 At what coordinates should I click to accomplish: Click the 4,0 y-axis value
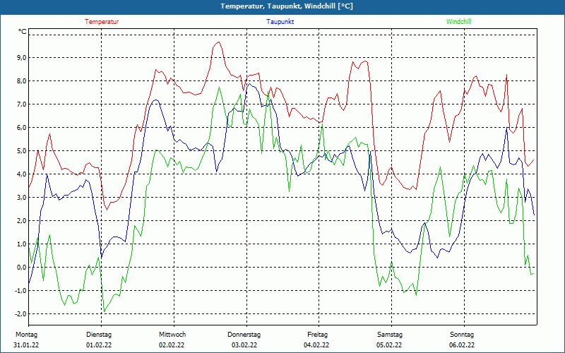click(x=22, y=174)
